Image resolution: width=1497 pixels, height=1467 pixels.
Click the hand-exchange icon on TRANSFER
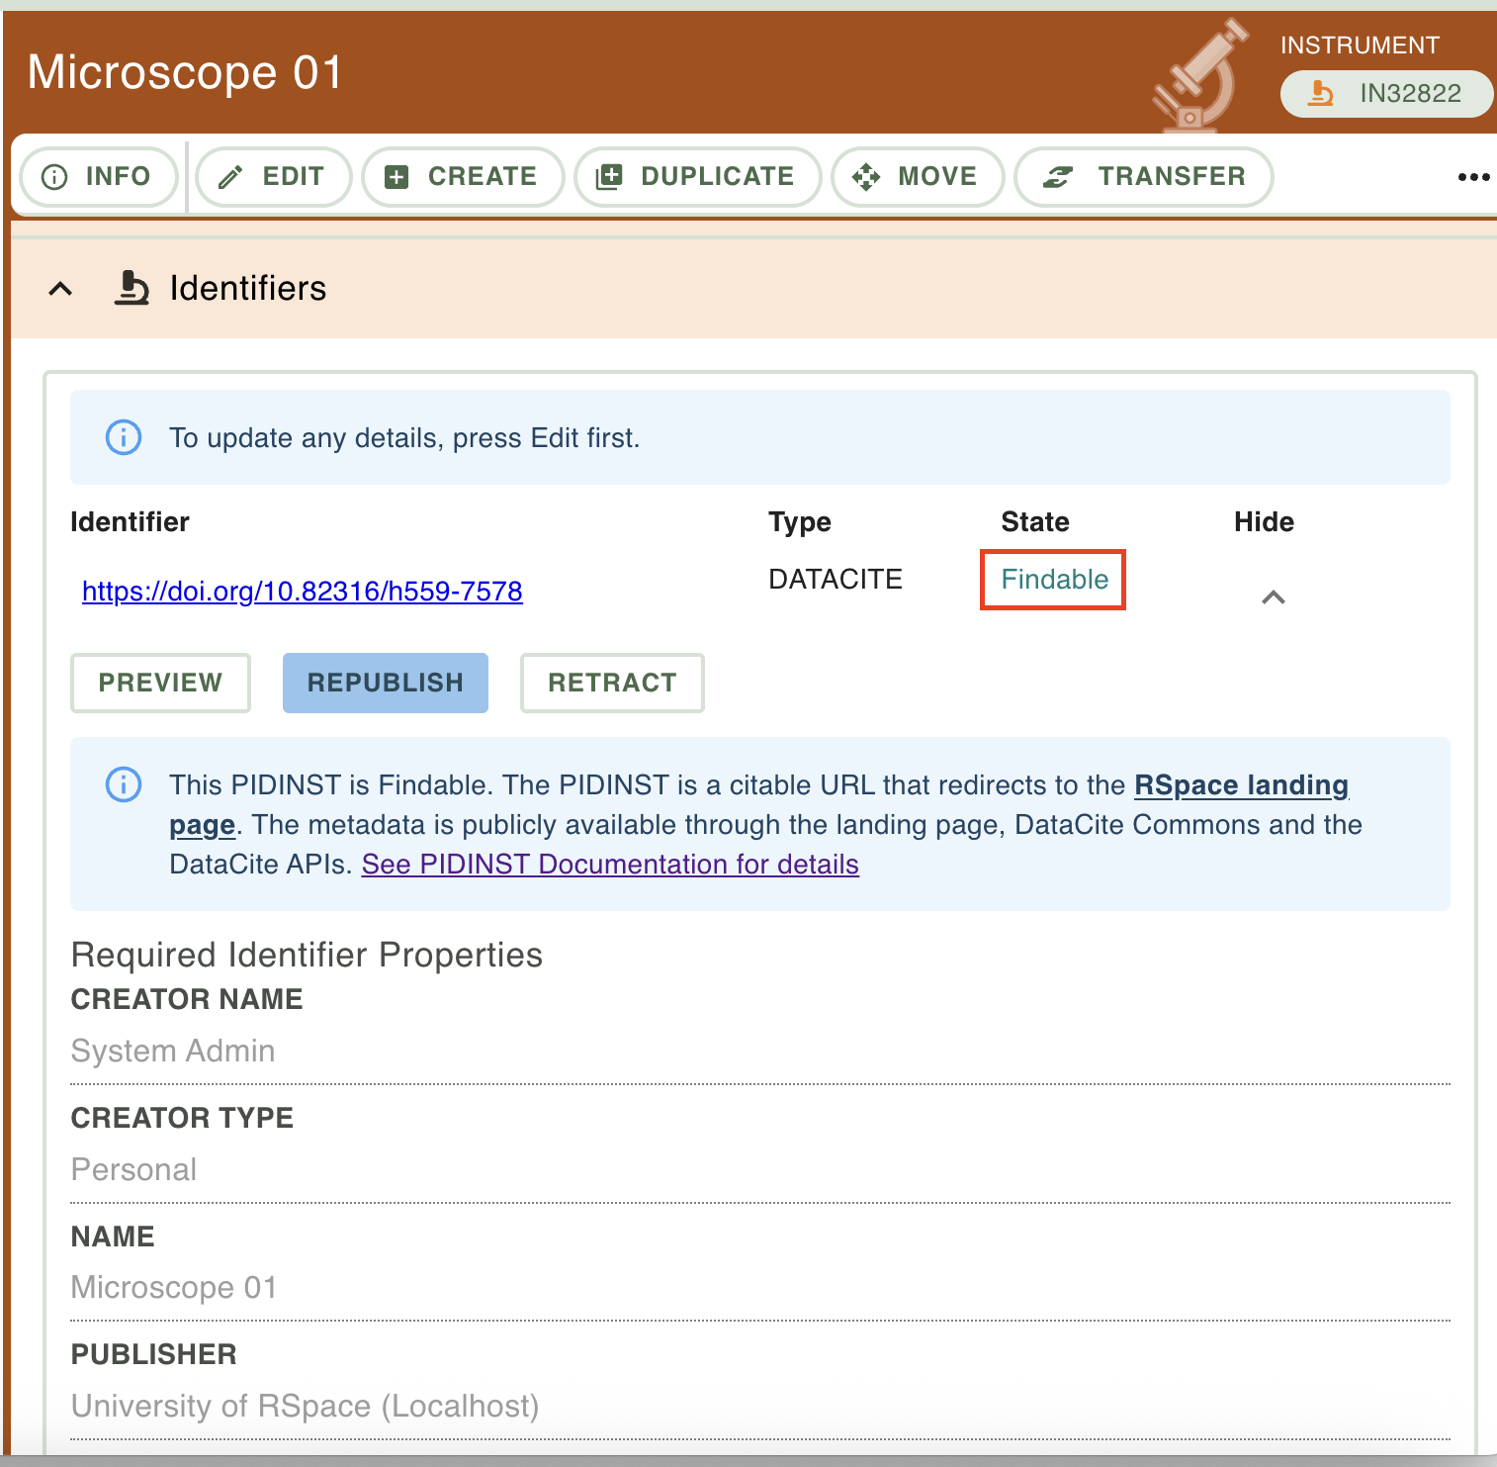(x=1058, y=177)
